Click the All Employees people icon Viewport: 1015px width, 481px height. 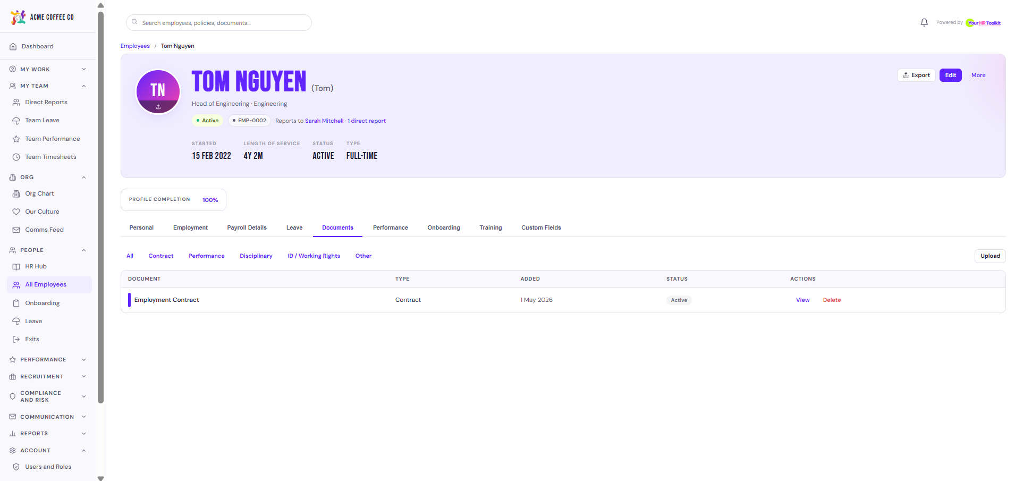pyautogui.click(x=16, y=285)
